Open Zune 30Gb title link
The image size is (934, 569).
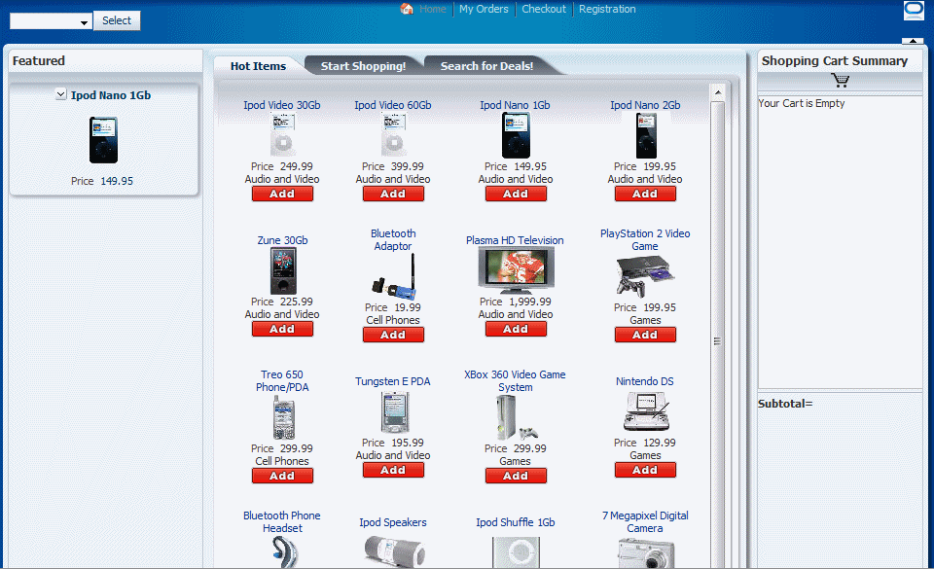click(x=282, y=240)
